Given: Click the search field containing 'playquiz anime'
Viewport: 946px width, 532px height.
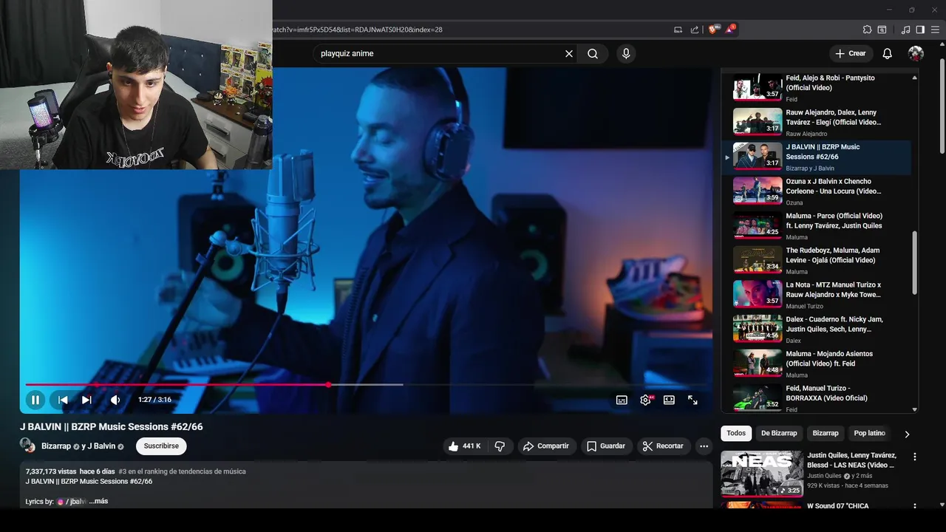Looking at the screenshot, I should point(439,53).
